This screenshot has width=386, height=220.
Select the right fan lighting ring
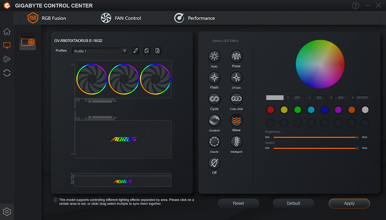click(x=155, y=79)
